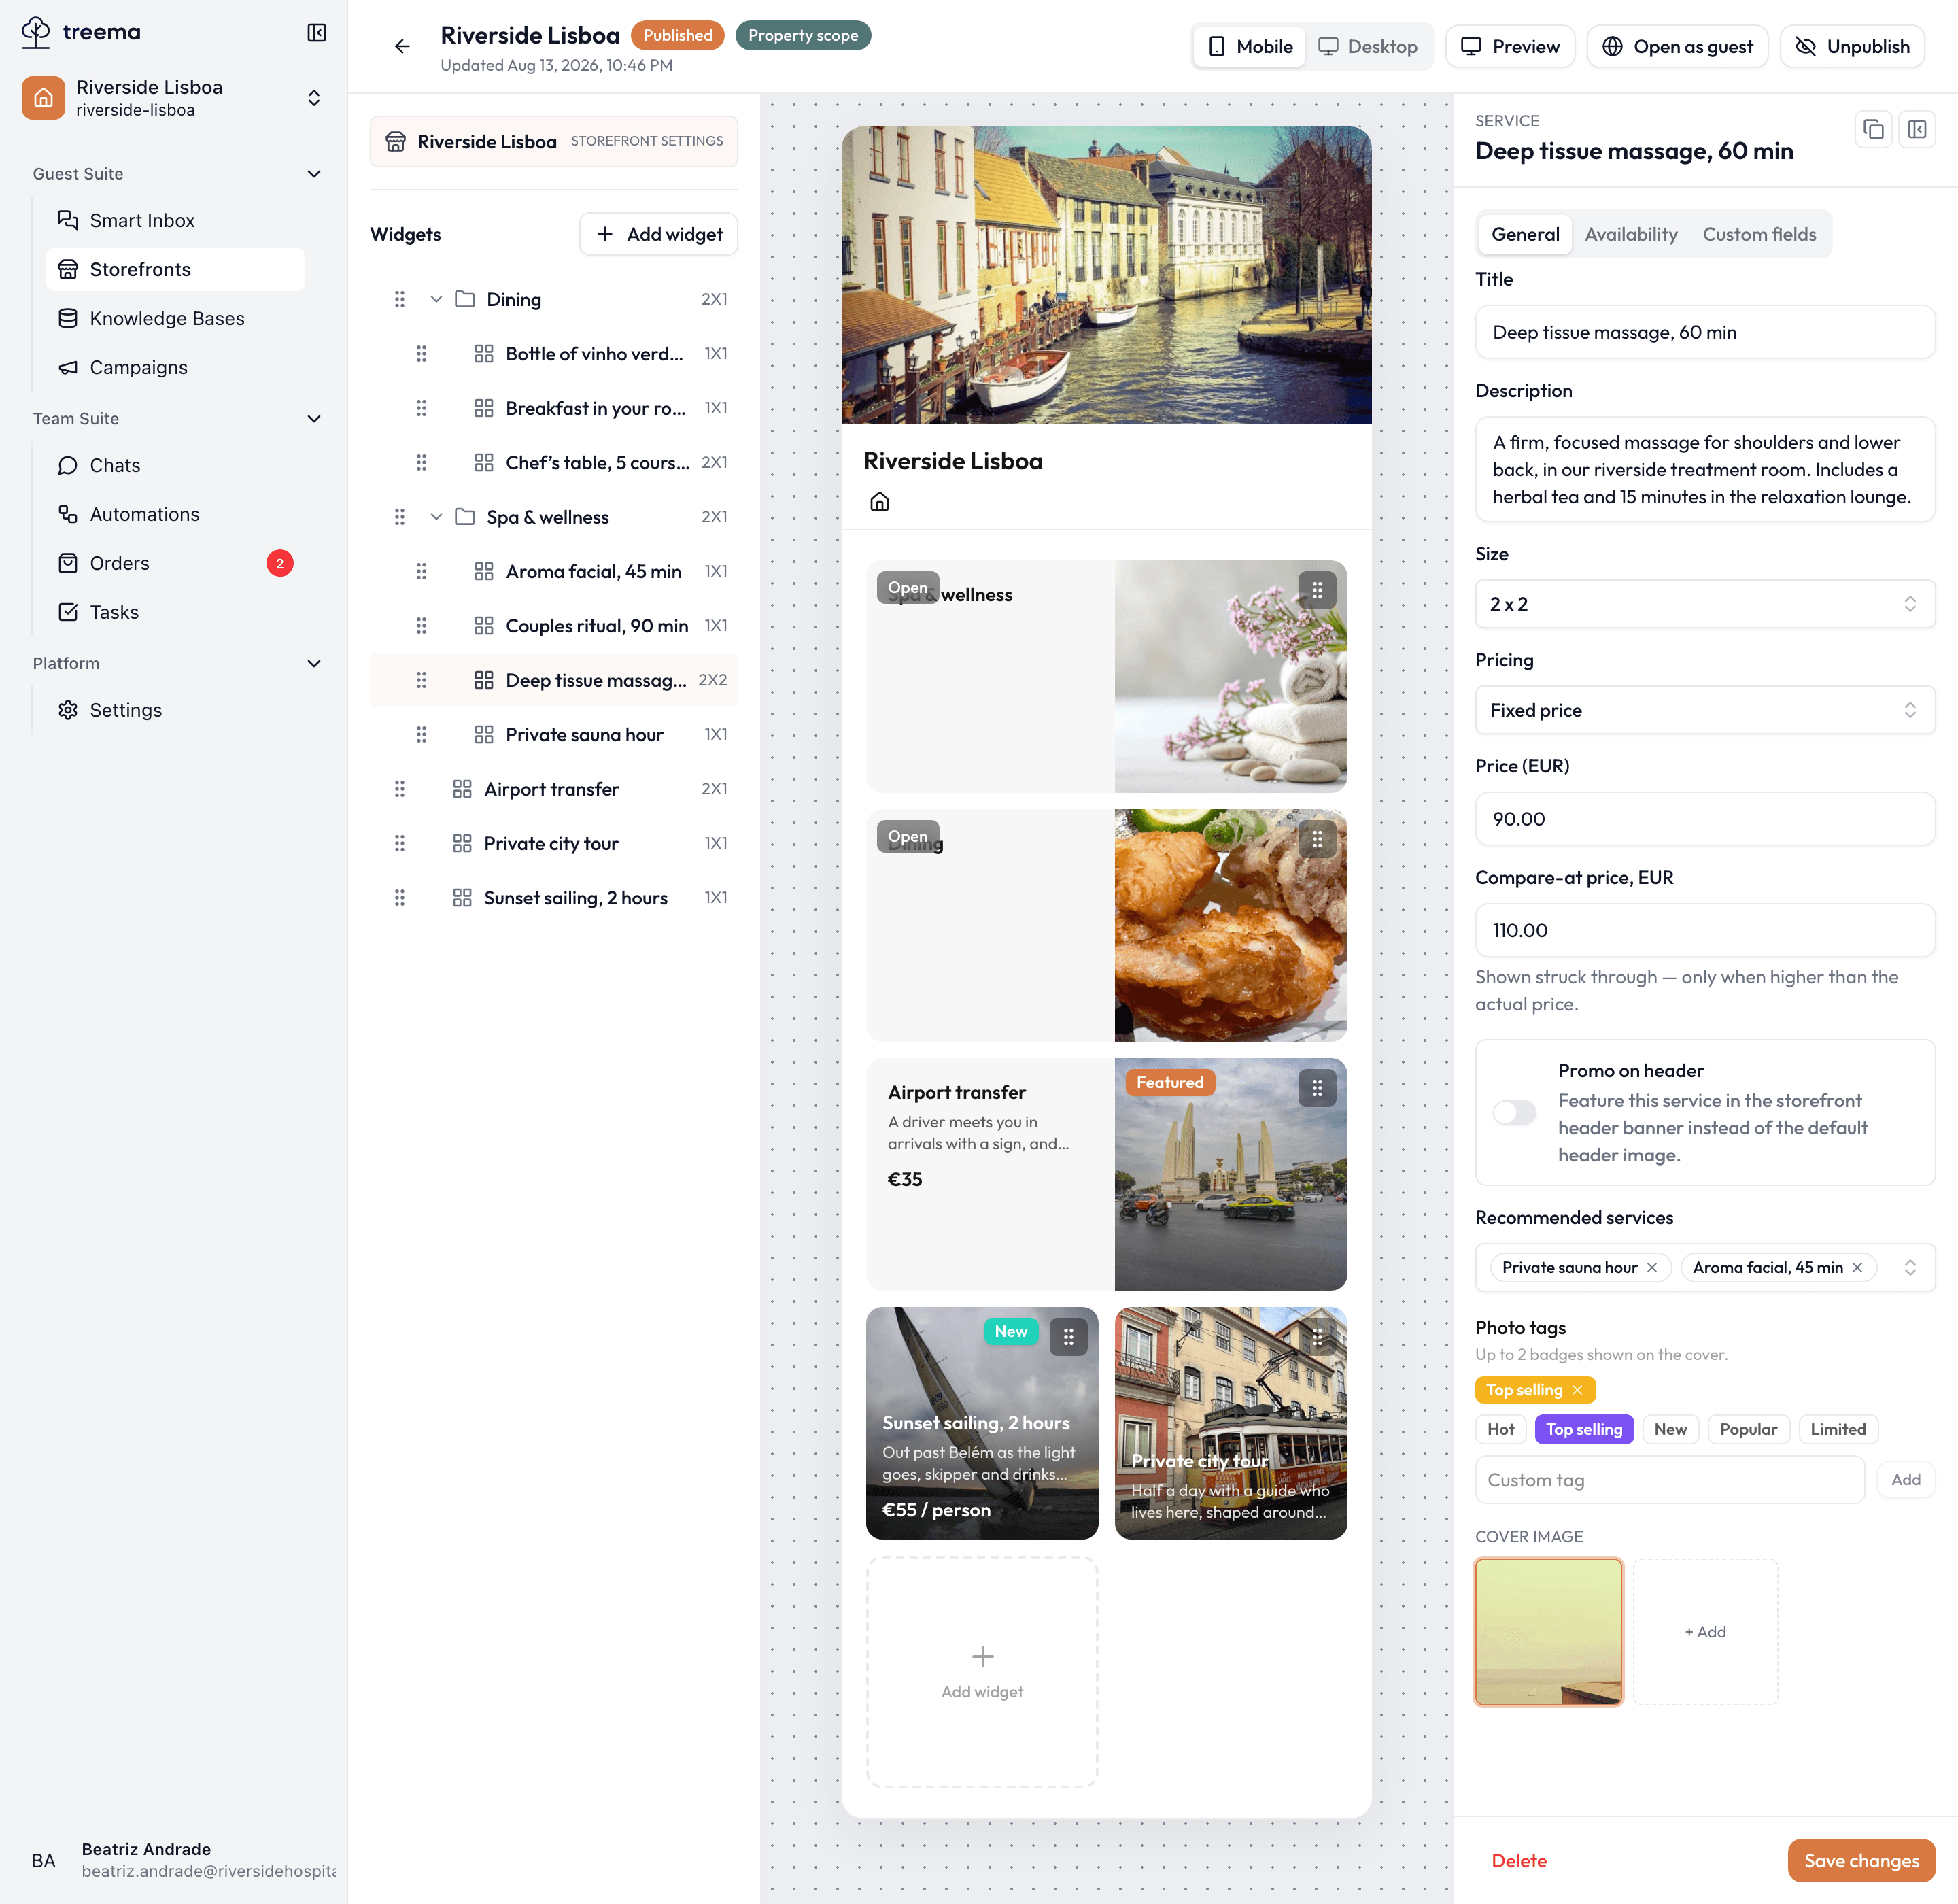Viewport: 1958px width, 1904px height.
Task: Collapse the left sidebar panel icon
Action: click(x=316, y=33)
